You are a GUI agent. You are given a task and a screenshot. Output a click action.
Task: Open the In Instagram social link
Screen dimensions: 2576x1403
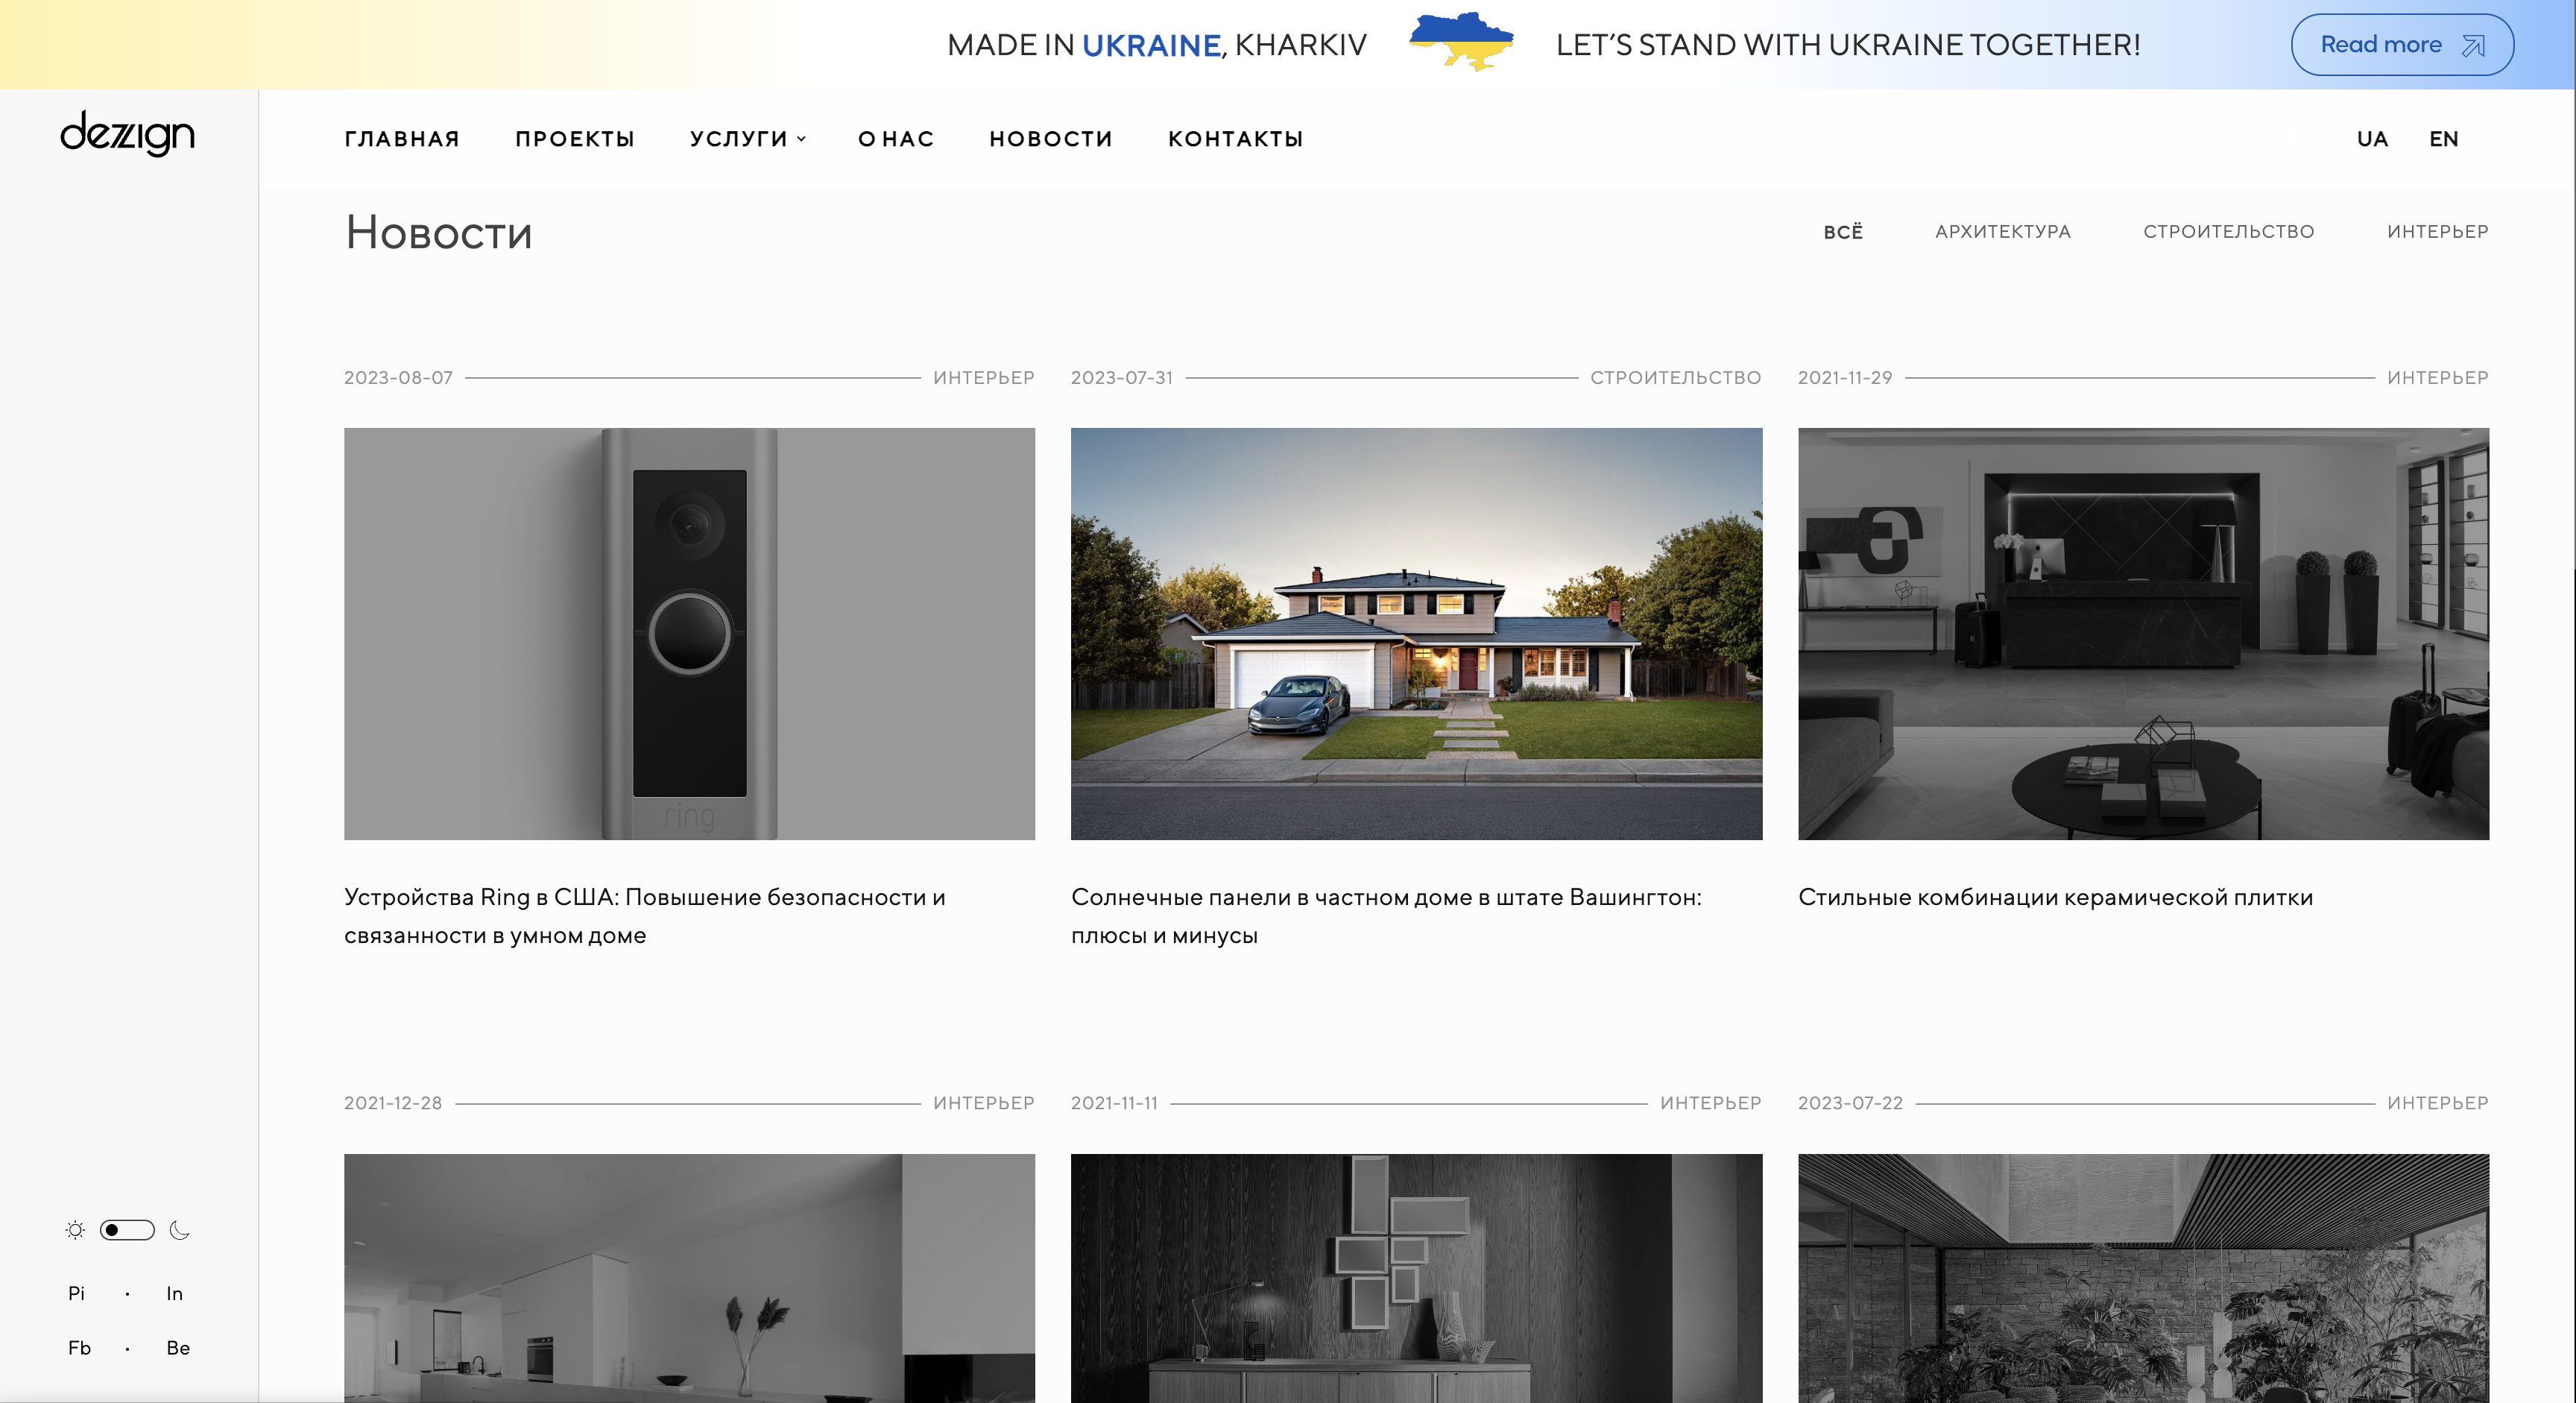tap(175, 1293)
